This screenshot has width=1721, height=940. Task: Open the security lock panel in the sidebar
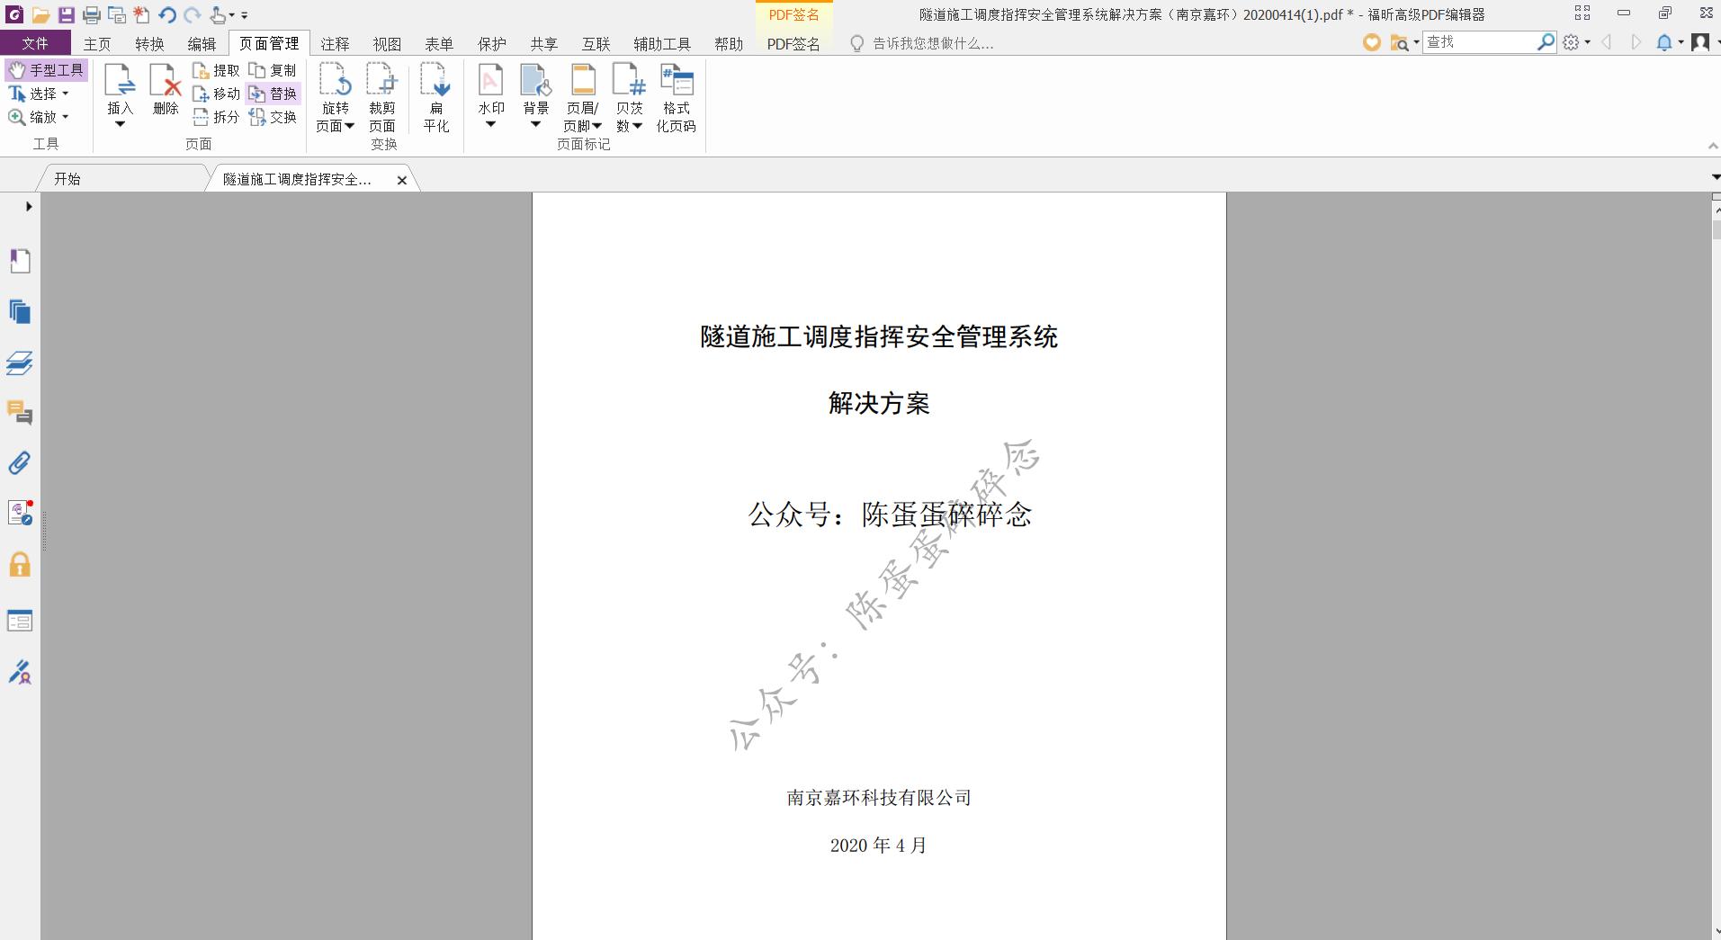[x=20, y=563]
